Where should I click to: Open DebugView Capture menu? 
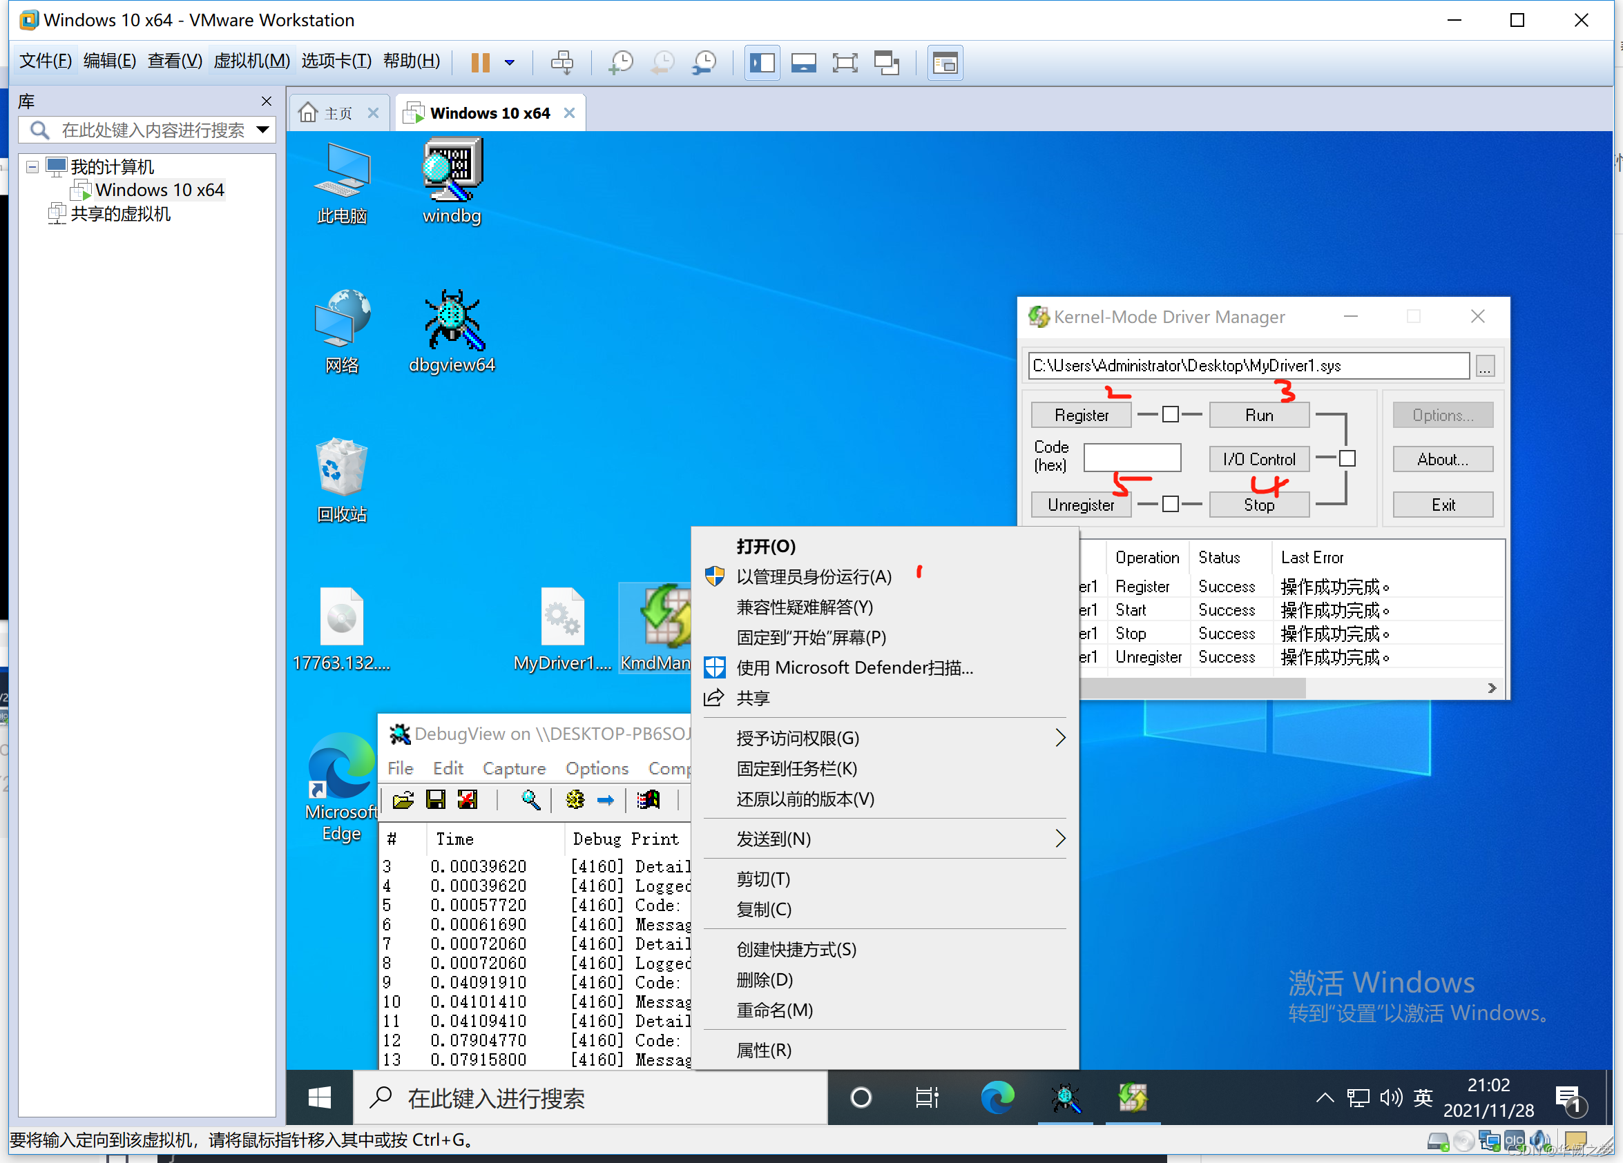[514, 768]
